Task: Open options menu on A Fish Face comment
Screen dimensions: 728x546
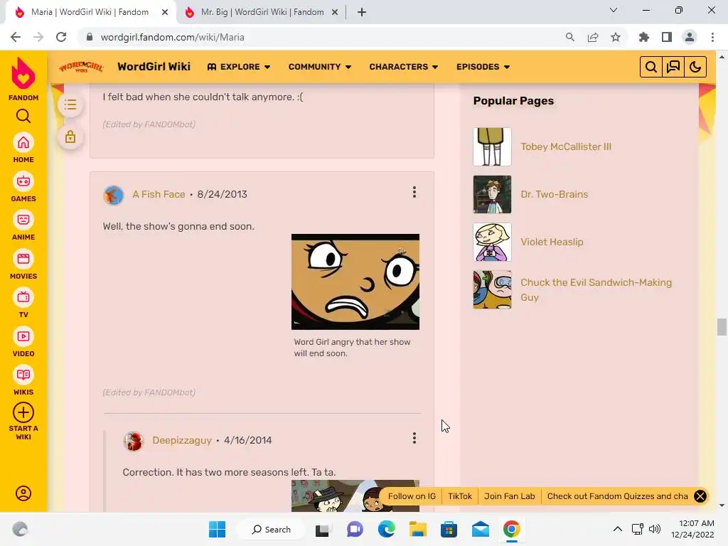Action: pyautogui.click(x=414, y=192)
